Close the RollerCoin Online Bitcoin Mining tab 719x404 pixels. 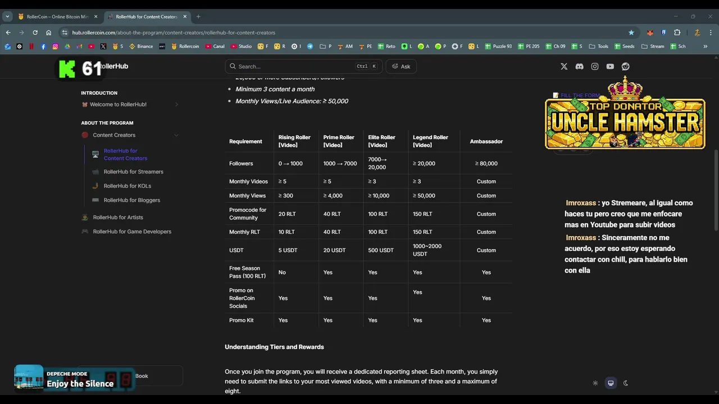[x=95, y=17]
